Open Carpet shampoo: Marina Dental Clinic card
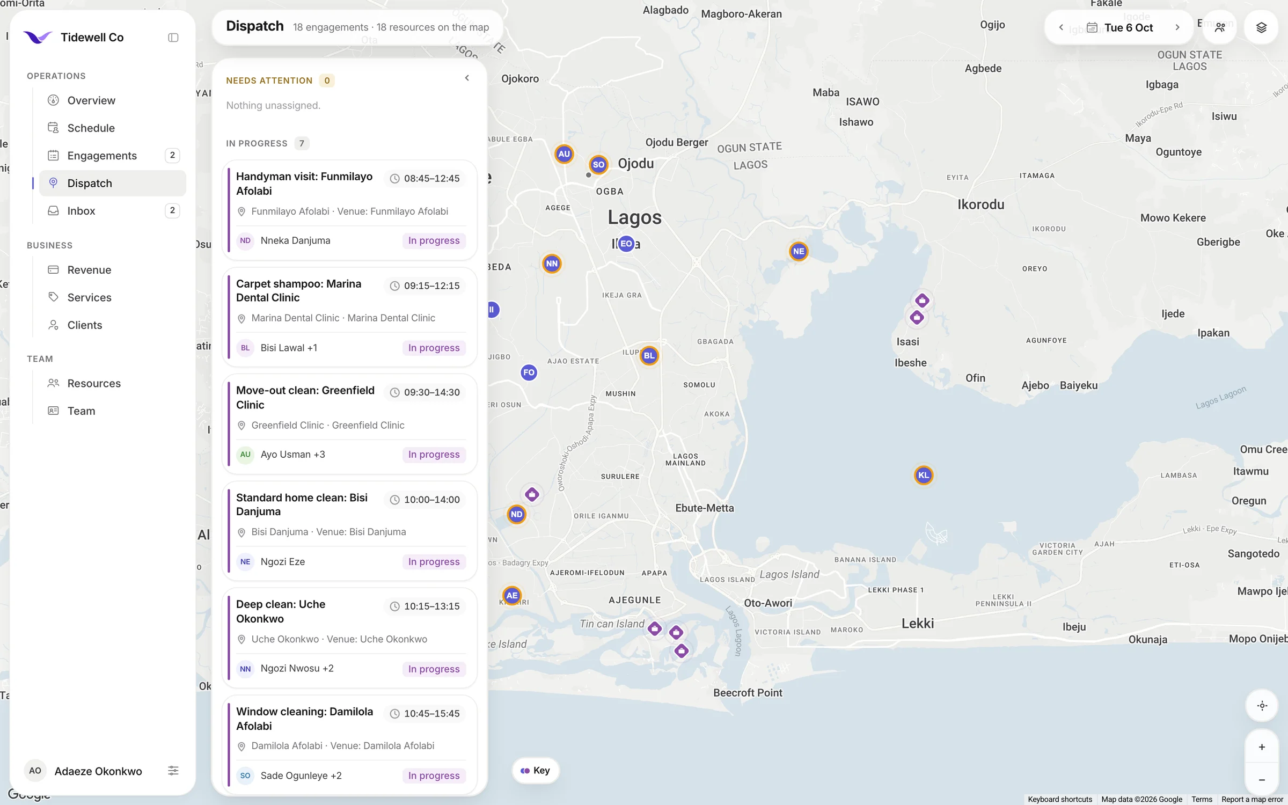Screen dimensions: 1288x805 tap(349, 317)
